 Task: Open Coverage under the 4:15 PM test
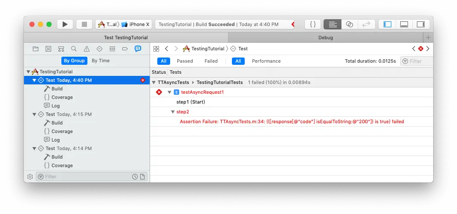click(58, 131)
